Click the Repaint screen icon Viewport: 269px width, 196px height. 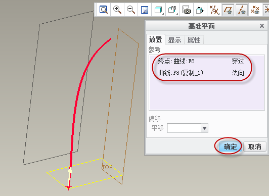pos(145,10)
